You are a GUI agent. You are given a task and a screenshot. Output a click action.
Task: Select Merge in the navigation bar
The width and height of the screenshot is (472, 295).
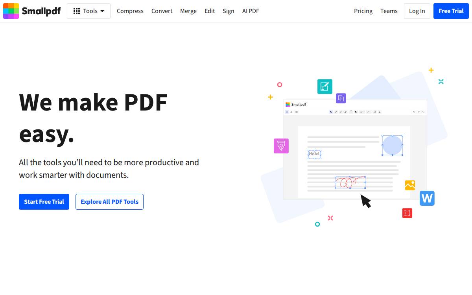pos(188,11)
